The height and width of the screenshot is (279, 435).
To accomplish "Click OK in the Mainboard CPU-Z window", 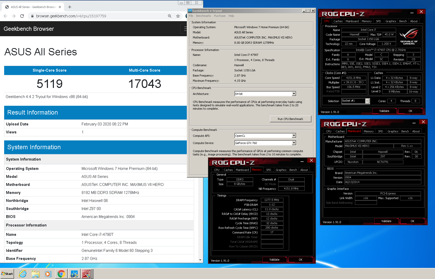I will pyautogui.click(x=412, y=221).
